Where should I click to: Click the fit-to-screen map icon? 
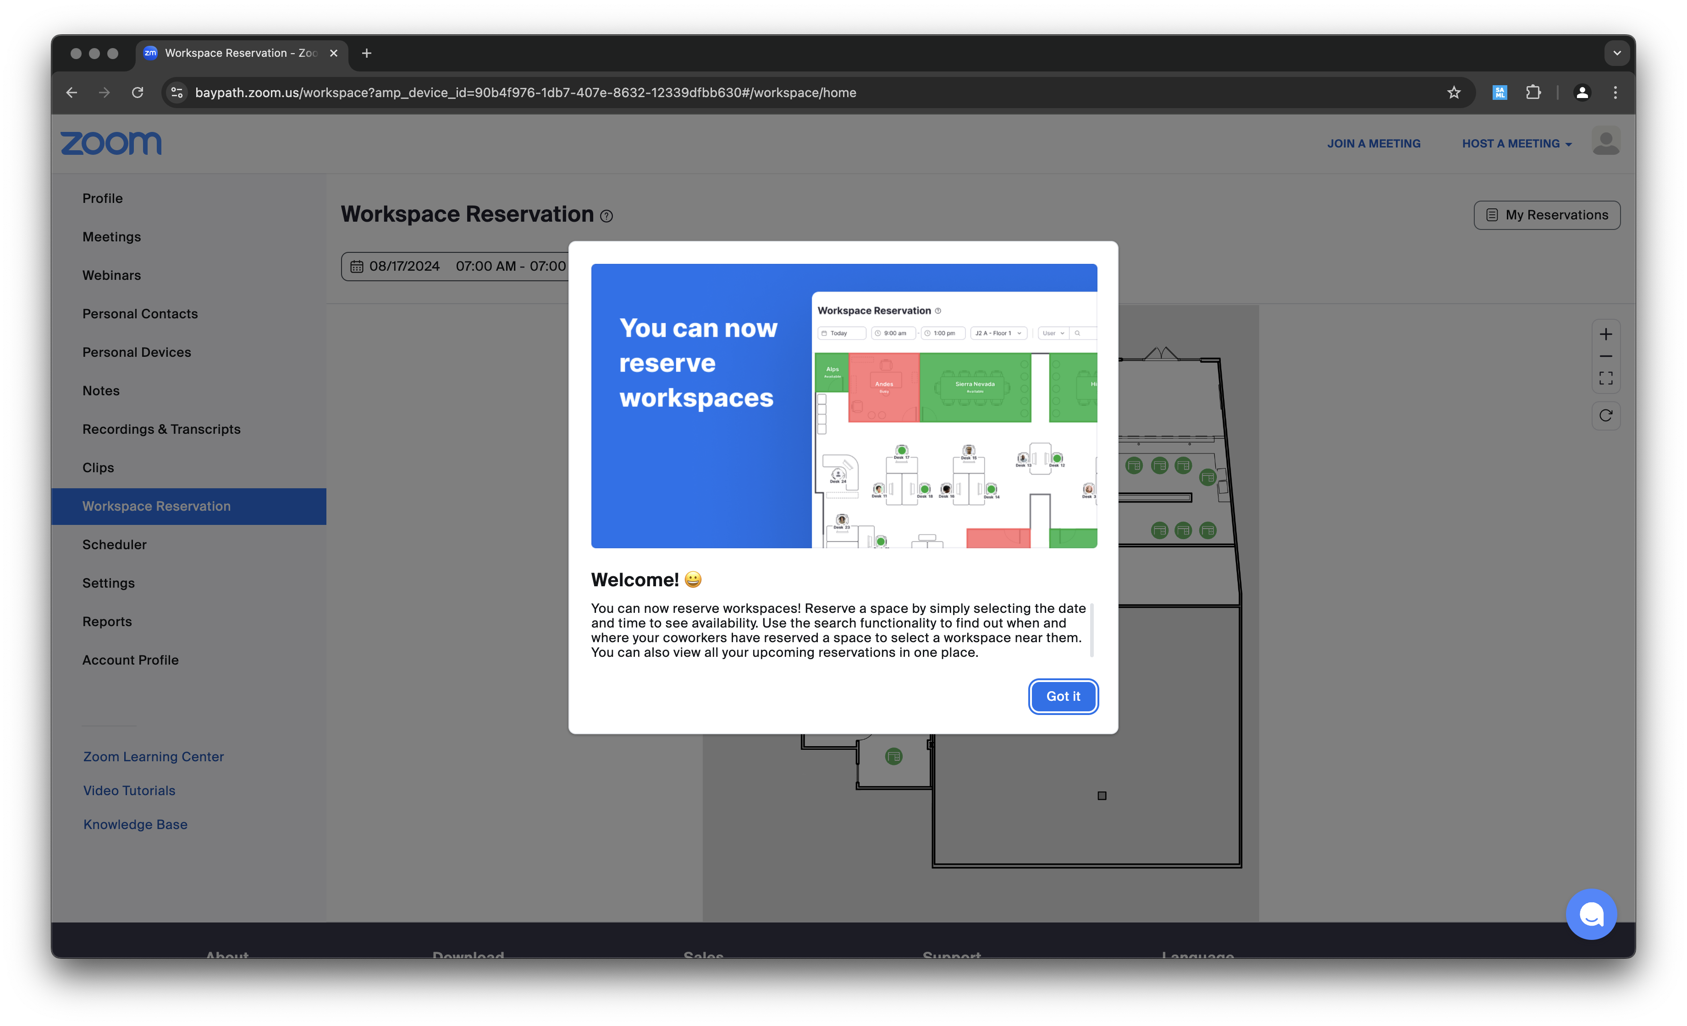[1605, 378]
